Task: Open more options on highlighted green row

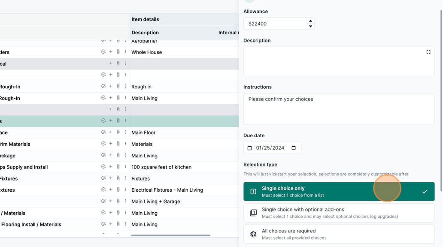Action: coord(125,121)
